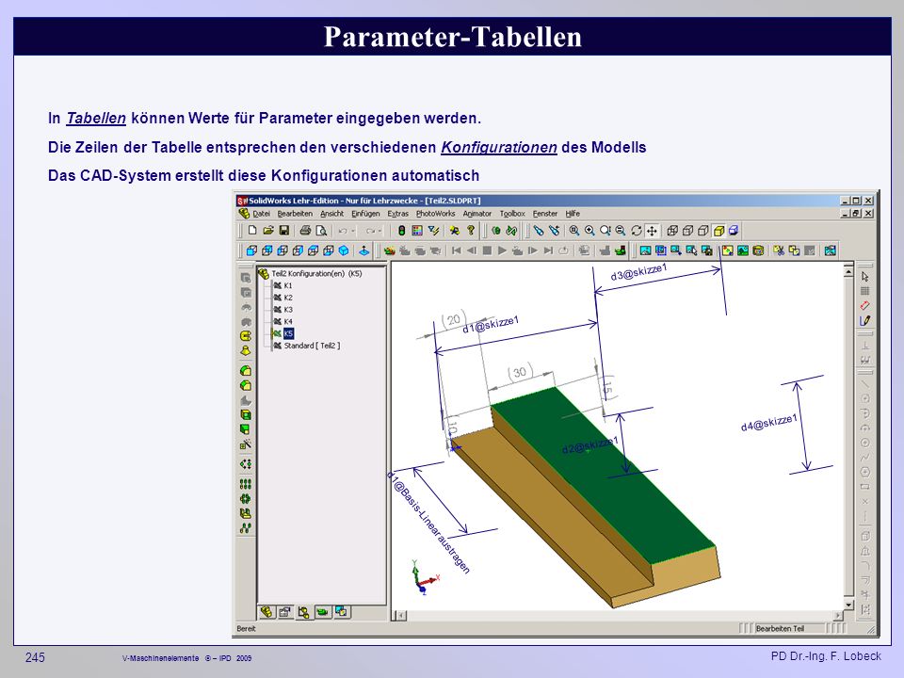Image resolution: width=904 pixels, height=678 pixels.
Task: Jump to animation end button
Action: [x=548, y=250]
